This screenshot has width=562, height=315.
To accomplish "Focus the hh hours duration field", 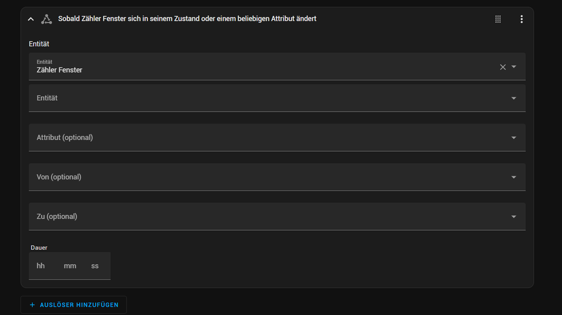I will [x=41, y=266].
